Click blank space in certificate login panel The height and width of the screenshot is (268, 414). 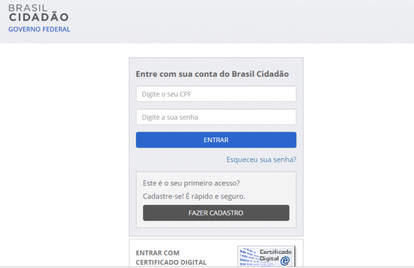pyautogui.click(x=222, y=257)
